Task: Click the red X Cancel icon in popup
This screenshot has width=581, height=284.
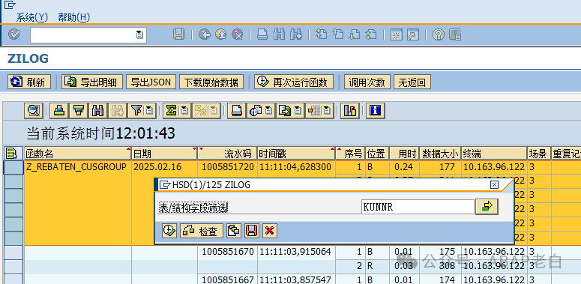Action: (x=270, y=231)
